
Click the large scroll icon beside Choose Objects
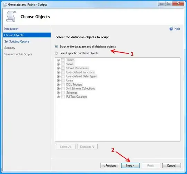pos(11,17)
